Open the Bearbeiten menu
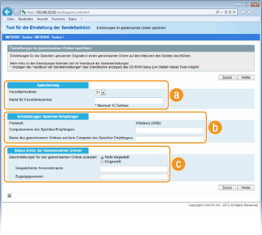 (26, 19)
